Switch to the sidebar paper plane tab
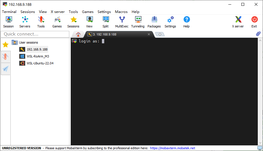Viewport: 263px width, 151px height. (x=5, y=69)
